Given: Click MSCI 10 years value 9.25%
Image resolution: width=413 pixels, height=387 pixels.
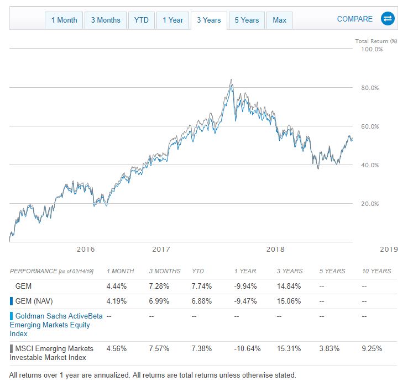Looking at the screenshot, I should [x=372, y=348].
